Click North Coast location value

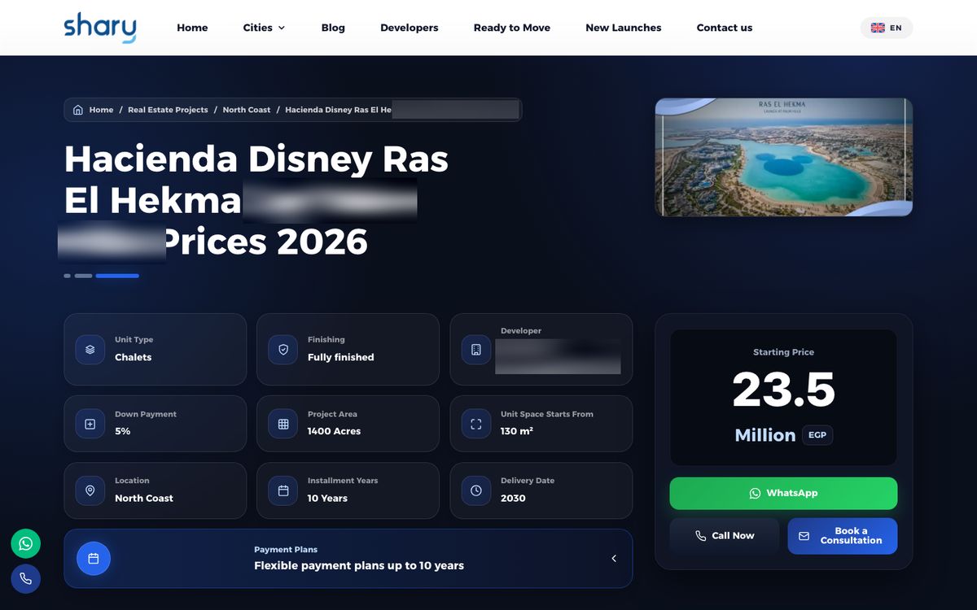tap(144, 499)
